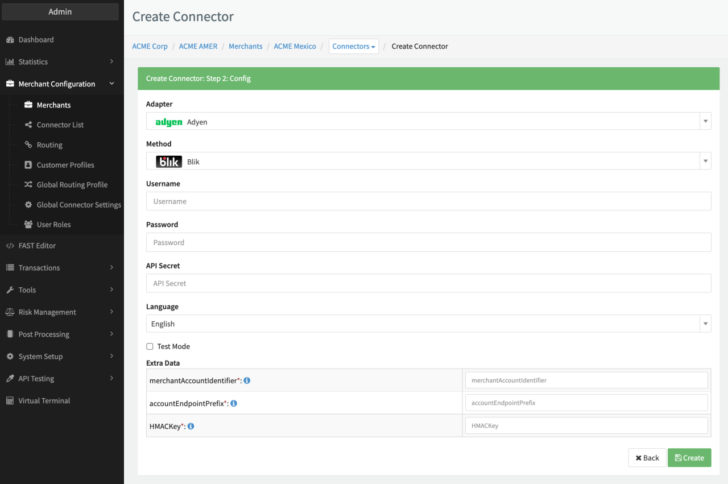
Task: Open the Method dropdown showing Blik
Action: [x=428, y=162]
